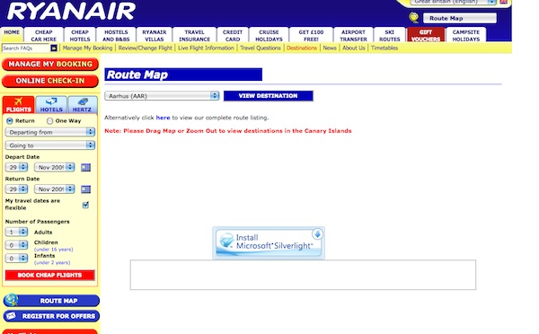The image size is (539, 334).
Task: Open the Travel Insurance tab
Action: point(194,35)
